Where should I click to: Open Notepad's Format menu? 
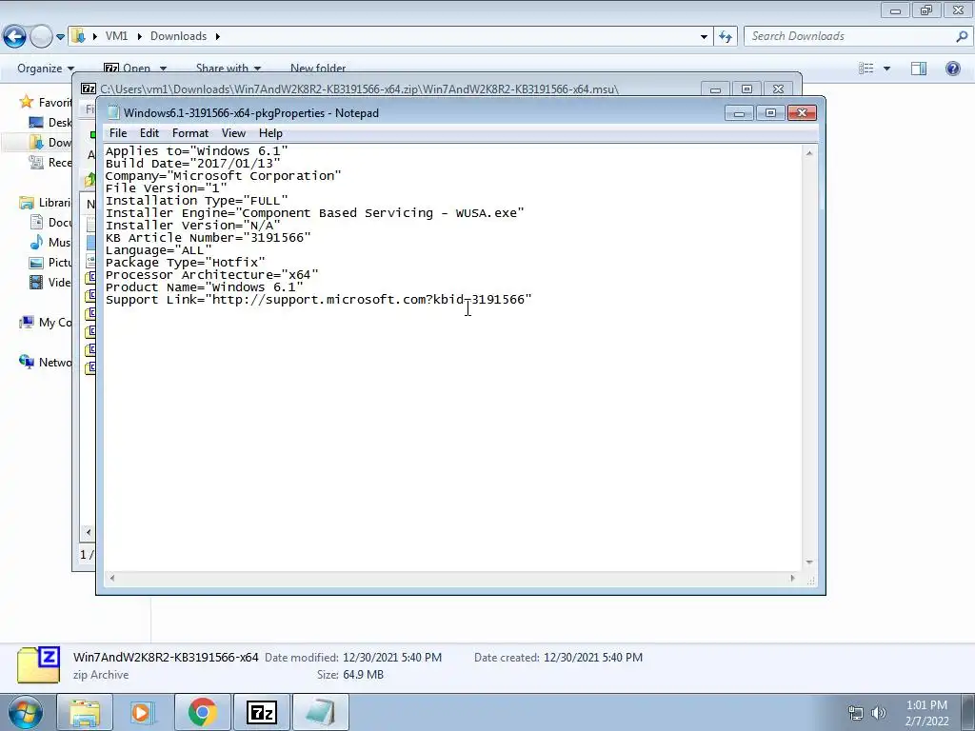(x=190, y=133)
